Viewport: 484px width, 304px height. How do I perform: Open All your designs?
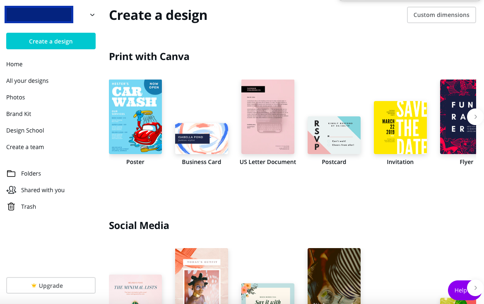(x=27, y=81)
